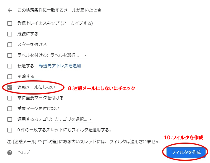This screenshot has height=163, width=210.
Task: Check 重要マークを付けない checkbox
Action: [10, 108]
